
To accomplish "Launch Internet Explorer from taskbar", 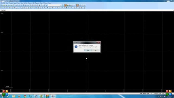I will tap(8, 96).
